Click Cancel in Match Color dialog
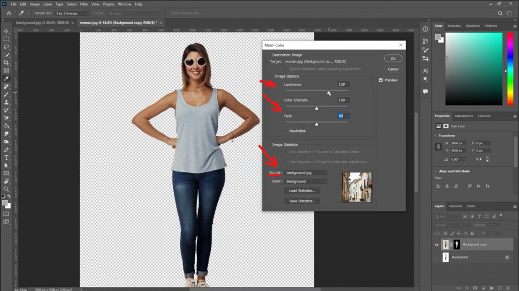 (393, 69)
